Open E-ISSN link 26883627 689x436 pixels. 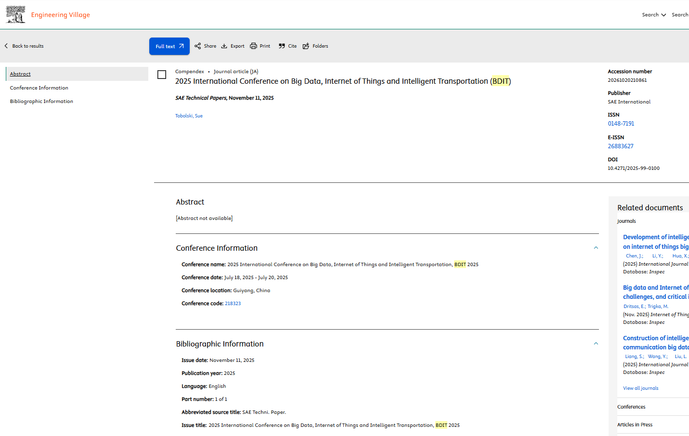click(x=620, y=146)
